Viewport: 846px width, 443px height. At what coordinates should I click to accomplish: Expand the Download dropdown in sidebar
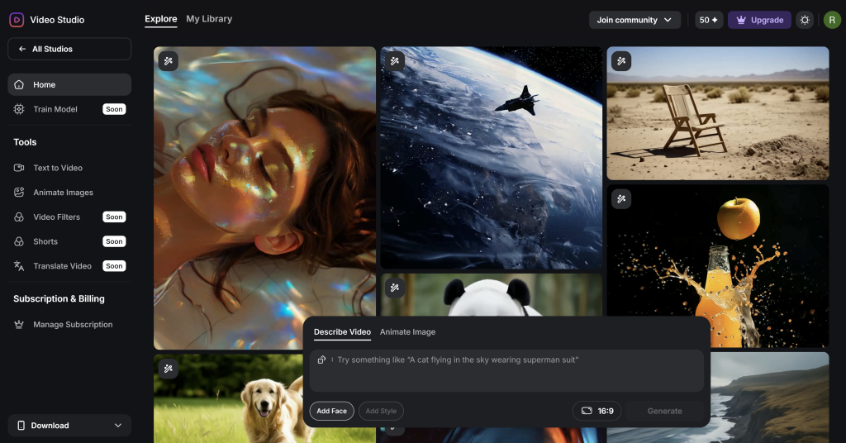click(69, 426)
